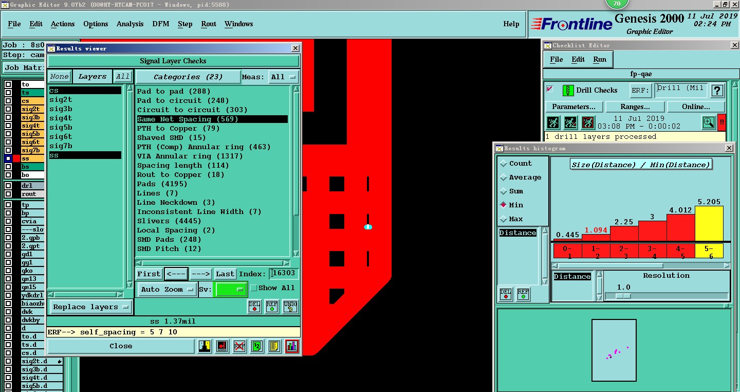Go to previous result with <--- button
This screenshot has height=392, width=740.
point(176,274)
